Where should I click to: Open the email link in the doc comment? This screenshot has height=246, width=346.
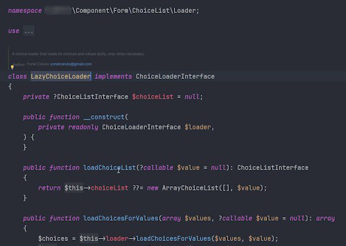tap(71, 64)
